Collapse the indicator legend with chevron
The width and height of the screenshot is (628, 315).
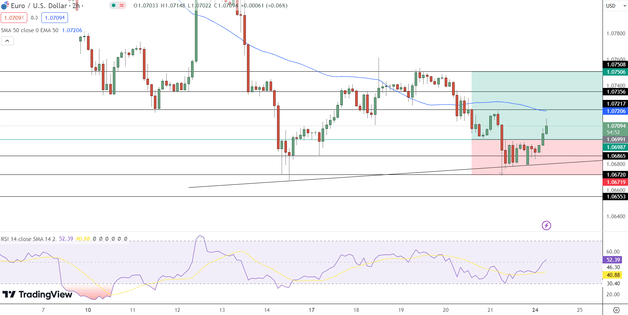[7, 41]
